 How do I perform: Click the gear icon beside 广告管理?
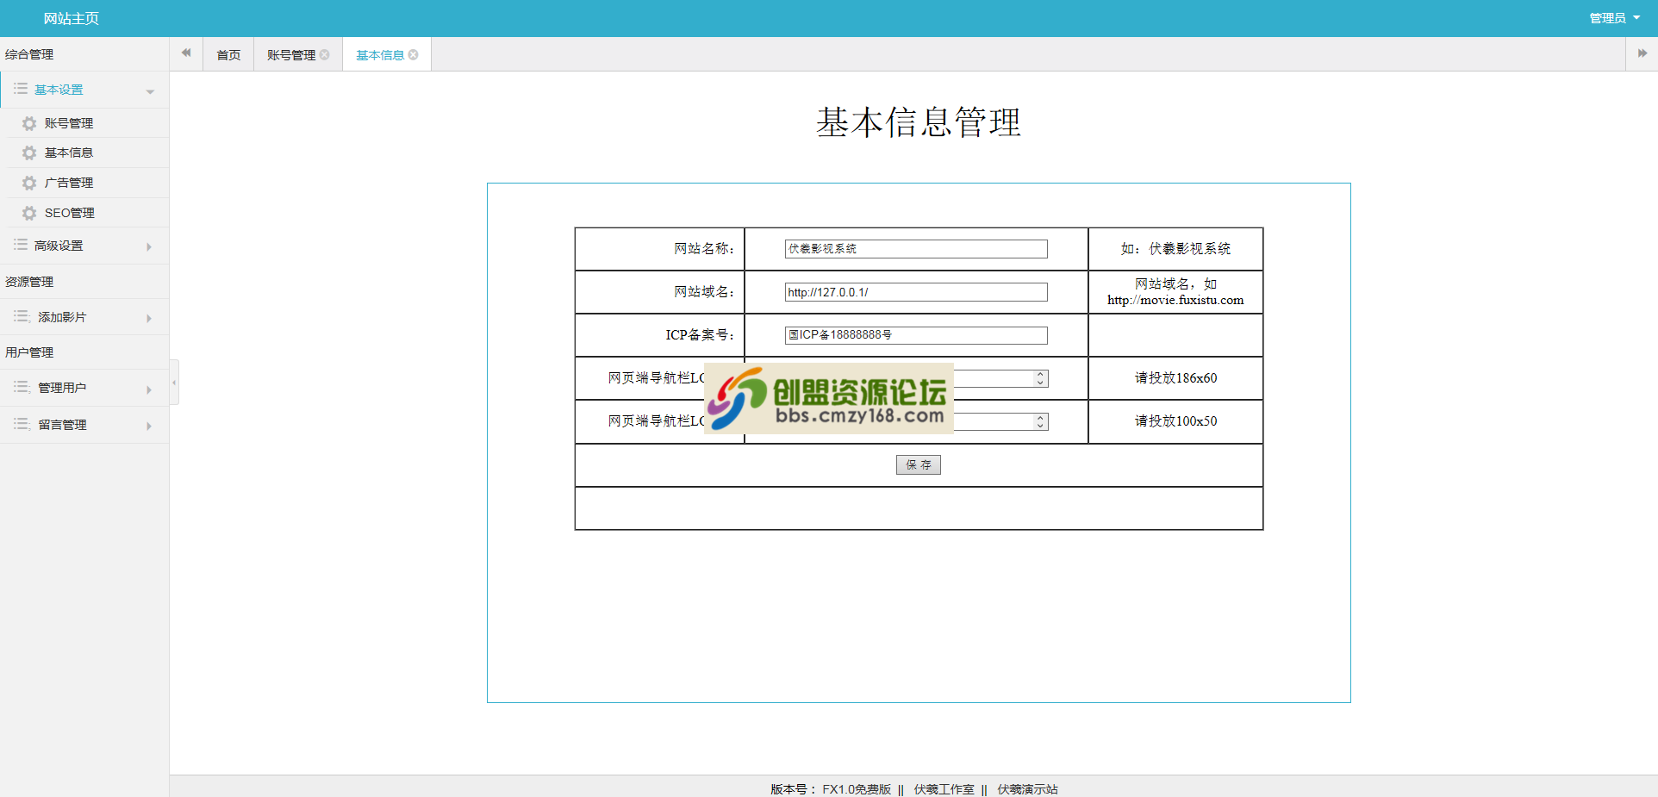tap(29, 184)
